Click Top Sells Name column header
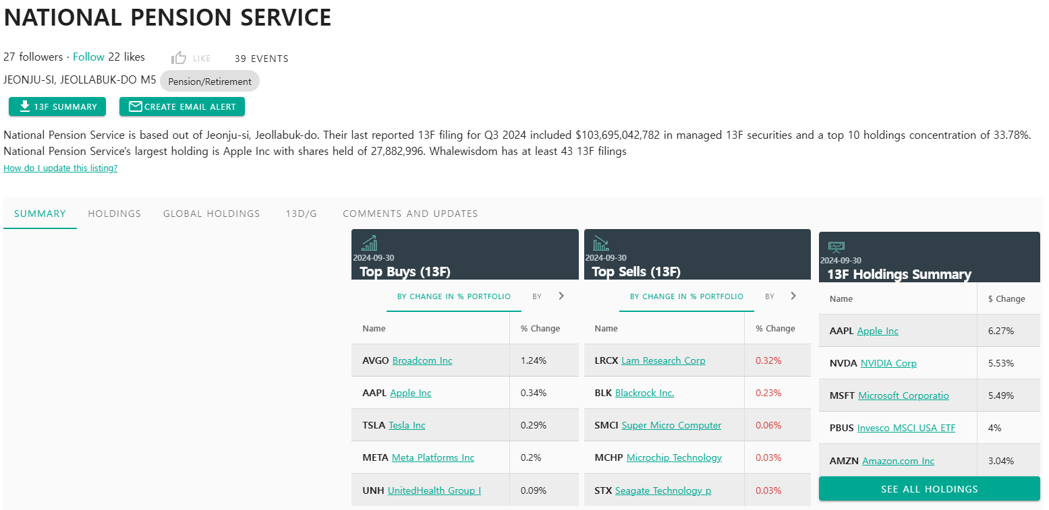 point(606,329)
